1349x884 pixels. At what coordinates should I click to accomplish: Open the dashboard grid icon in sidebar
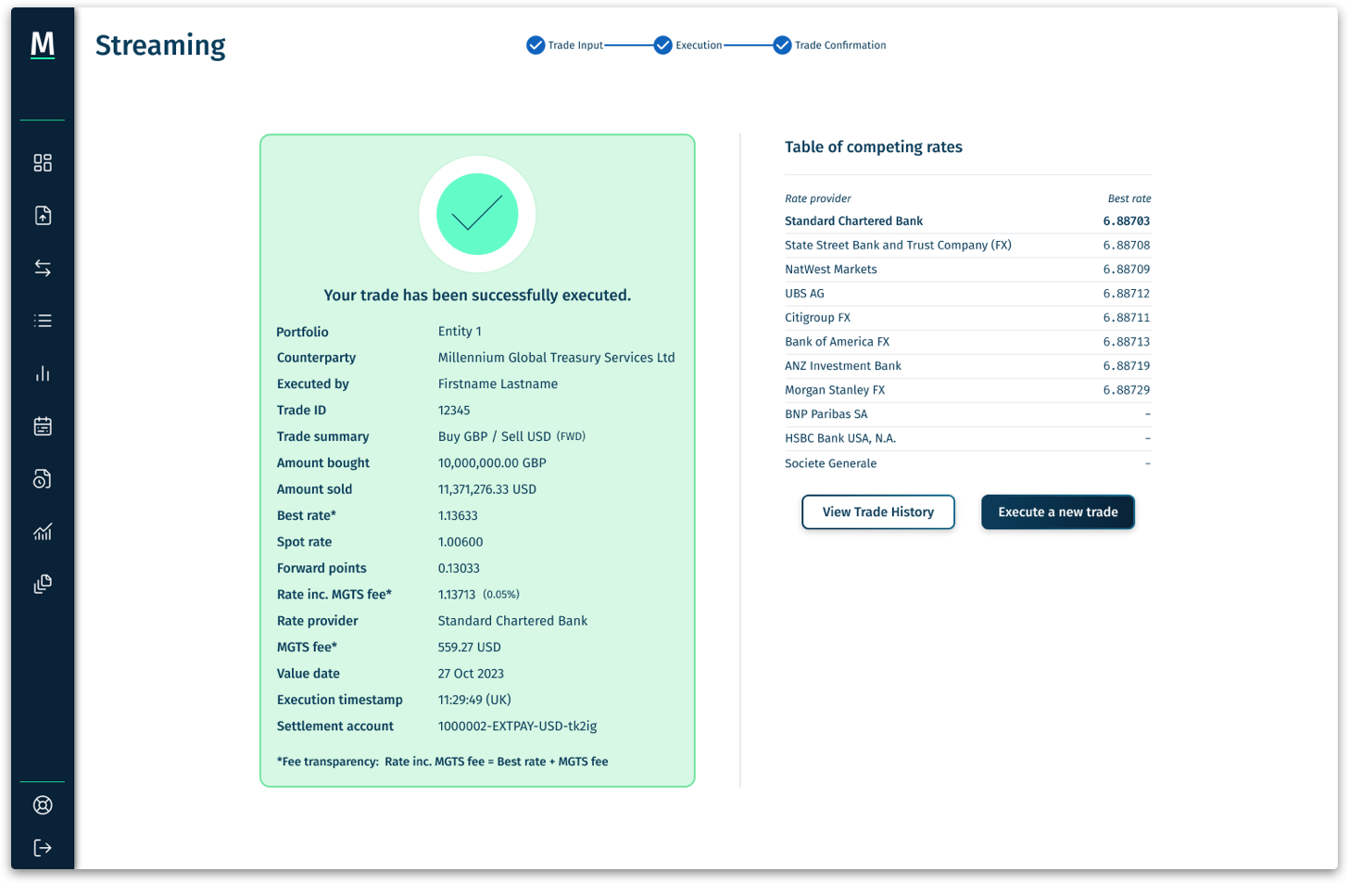point(42,163)
